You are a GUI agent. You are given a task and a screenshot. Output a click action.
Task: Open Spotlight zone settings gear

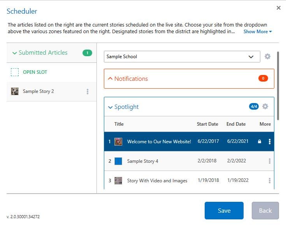coord(265,107)
